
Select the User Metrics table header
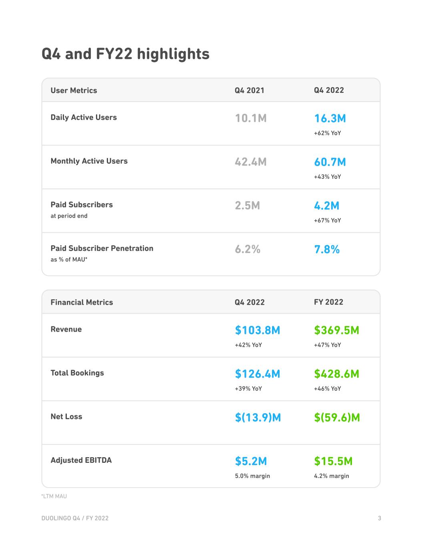point(74,90)
